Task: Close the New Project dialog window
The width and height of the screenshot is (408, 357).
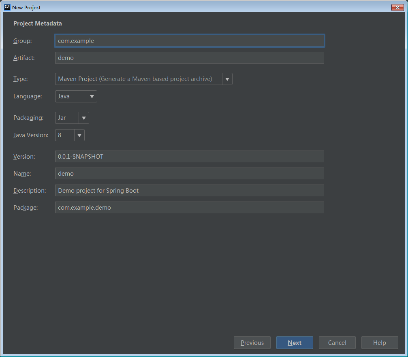Action: pos(397,8)
